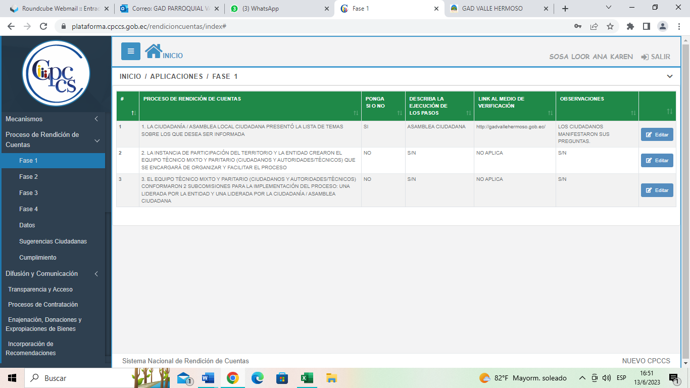Open Excel from the Windows taskbar
Viewport: 690px width, 388px height.
307,378
